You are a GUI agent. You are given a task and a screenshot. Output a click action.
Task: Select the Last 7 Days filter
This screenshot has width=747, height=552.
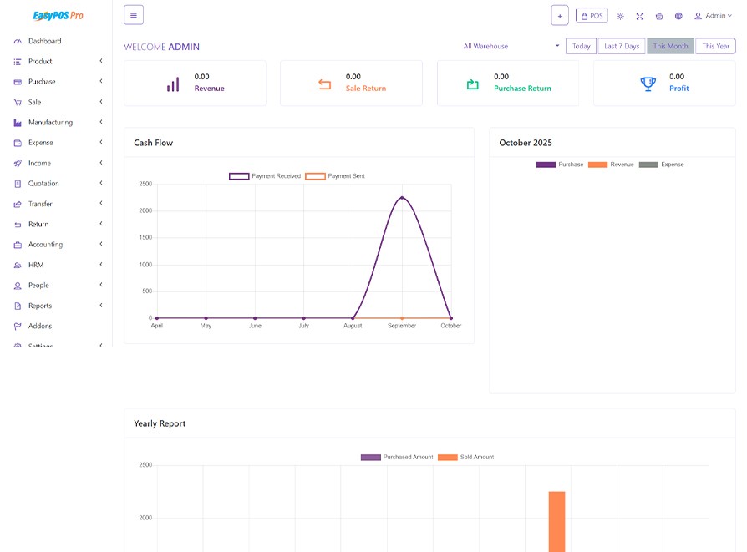pyautogui.click(x=621, y=47)
